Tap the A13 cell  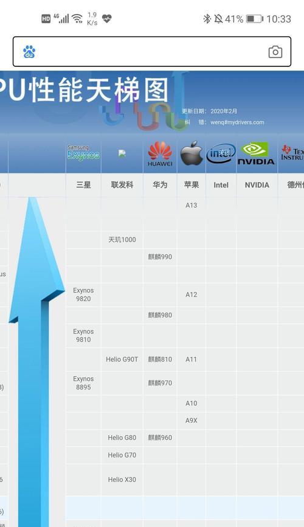192,205
